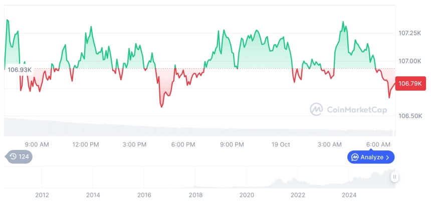
Task: Select 2016 on the overview timeline
Action: (144, 194)
